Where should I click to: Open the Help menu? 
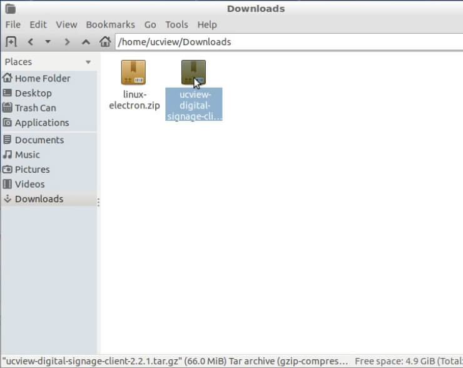click(x=207, y=24)
